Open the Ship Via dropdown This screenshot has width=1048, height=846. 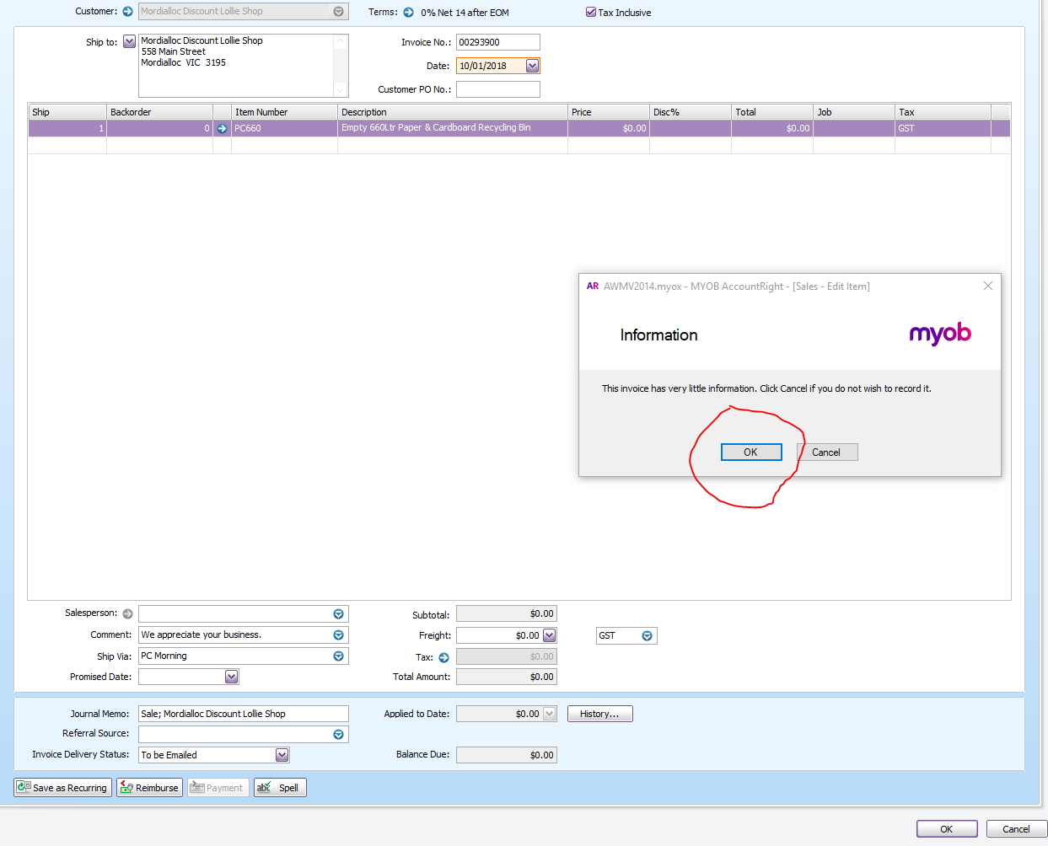[x=339, y=656]
